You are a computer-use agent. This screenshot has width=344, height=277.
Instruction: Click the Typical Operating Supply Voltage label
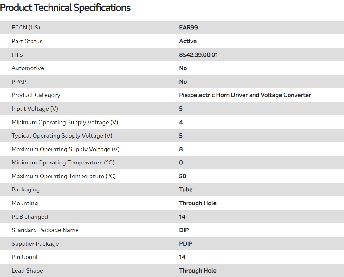pos(62,136)
